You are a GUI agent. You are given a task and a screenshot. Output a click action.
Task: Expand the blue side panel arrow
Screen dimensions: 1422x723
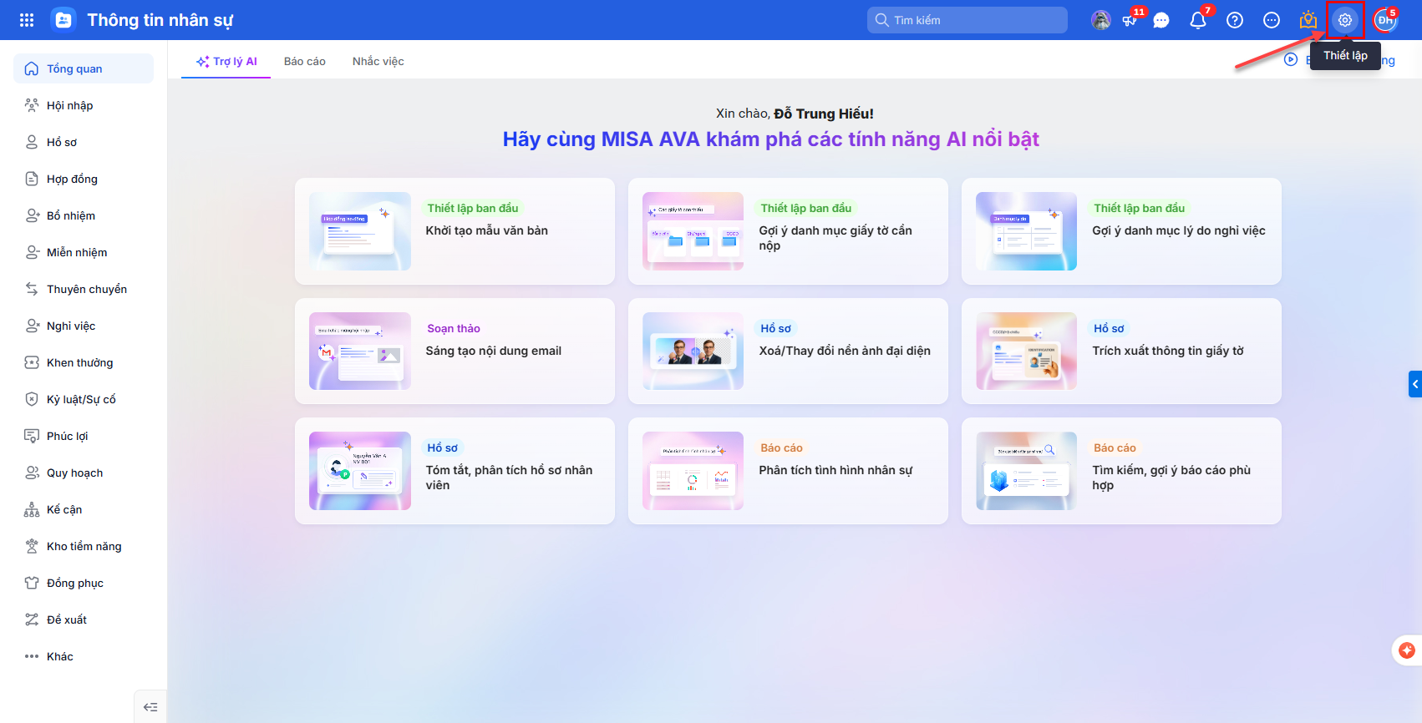[1415, 384]
